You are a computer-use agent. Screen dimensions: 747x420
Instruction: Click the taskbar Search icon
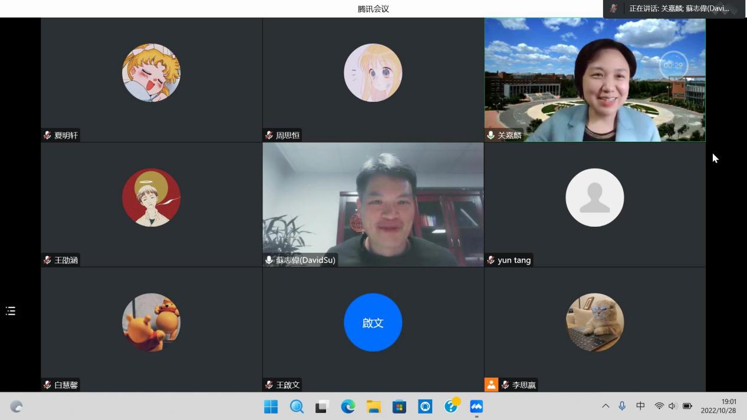click(x=297, y=406)
